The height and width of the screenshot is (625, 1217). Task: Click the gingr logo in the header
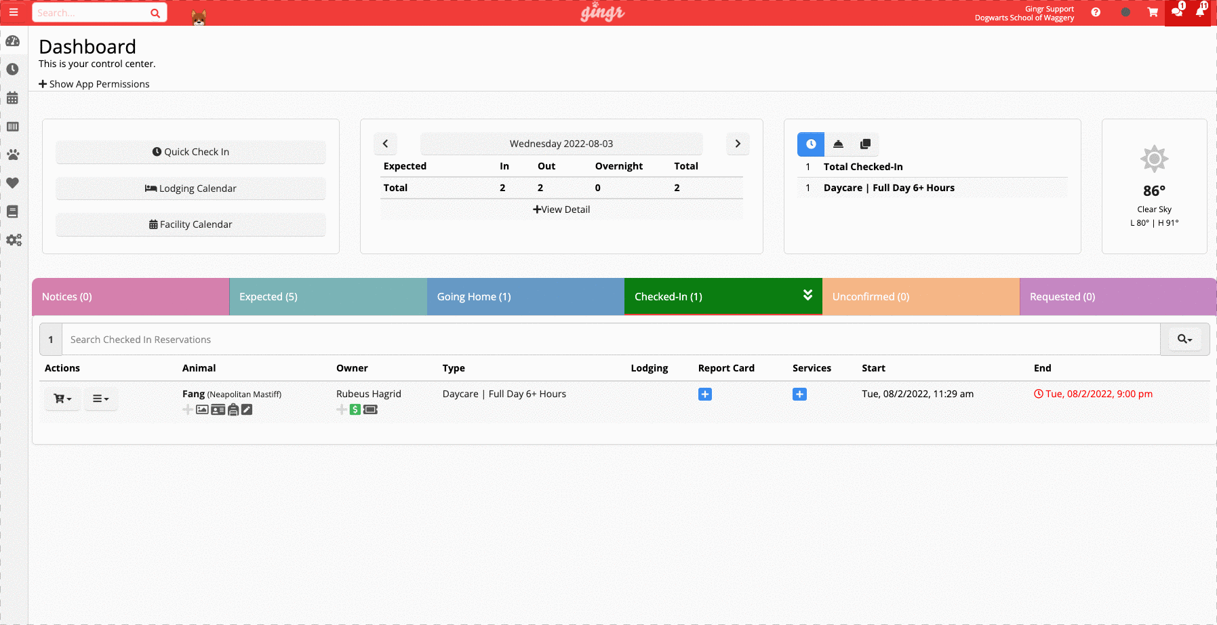602,12
